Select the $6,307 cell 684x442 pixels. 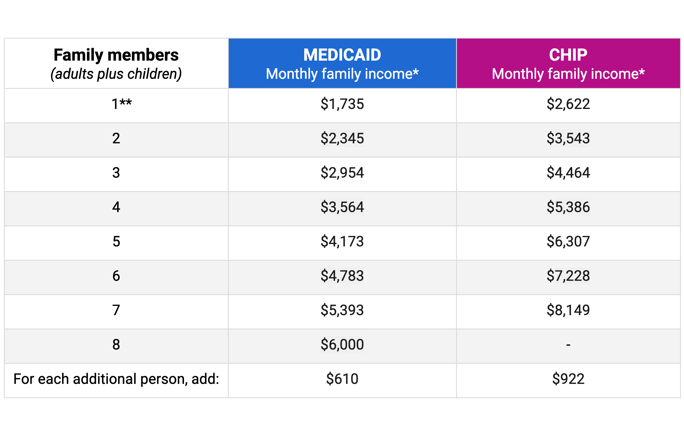tap(568, 241)
